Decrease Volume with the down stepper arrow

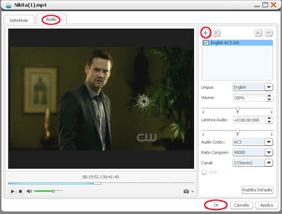point(269,100)
